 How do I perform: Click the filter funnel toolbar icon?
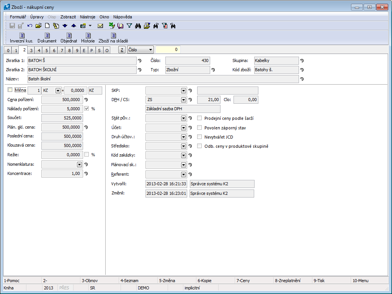click(x=129, y=26)
